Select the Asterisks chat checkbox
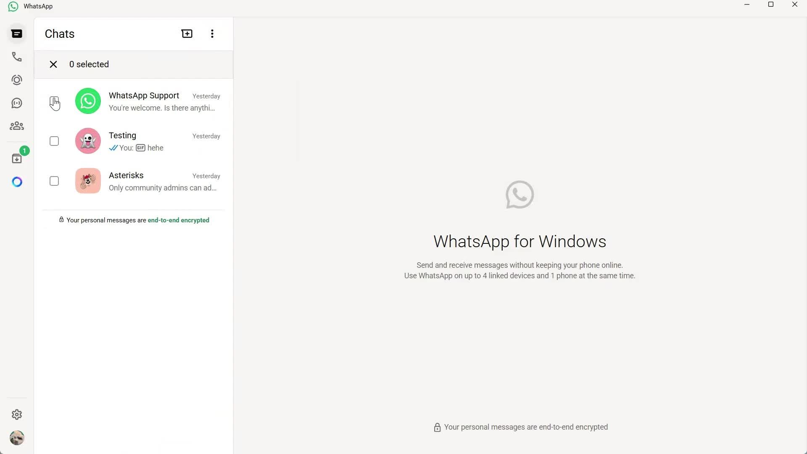This screenshot has height=454, width=807. [x=54, y=181]
